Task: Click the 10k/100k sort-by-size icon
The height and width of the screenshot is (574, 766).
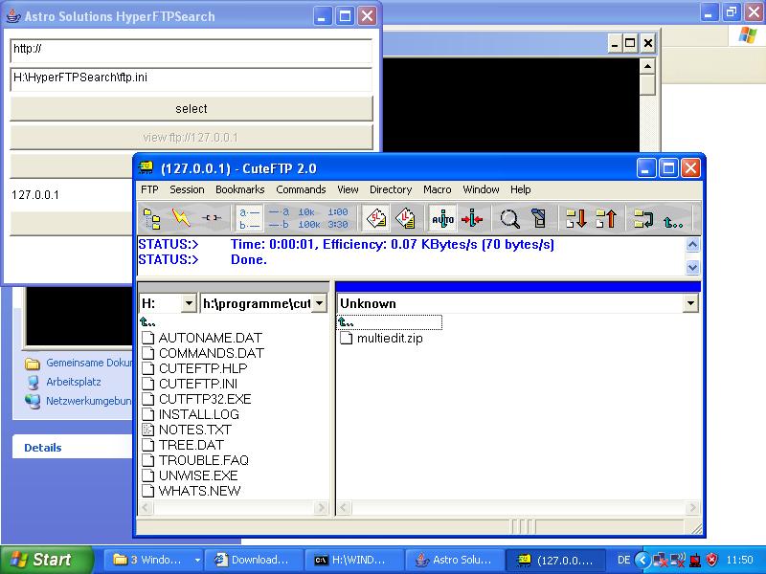Action: tap(308, 218)
